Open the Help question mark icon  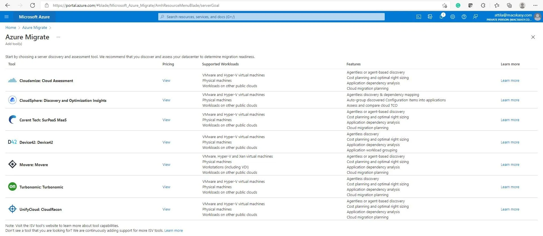pos(464,17)
